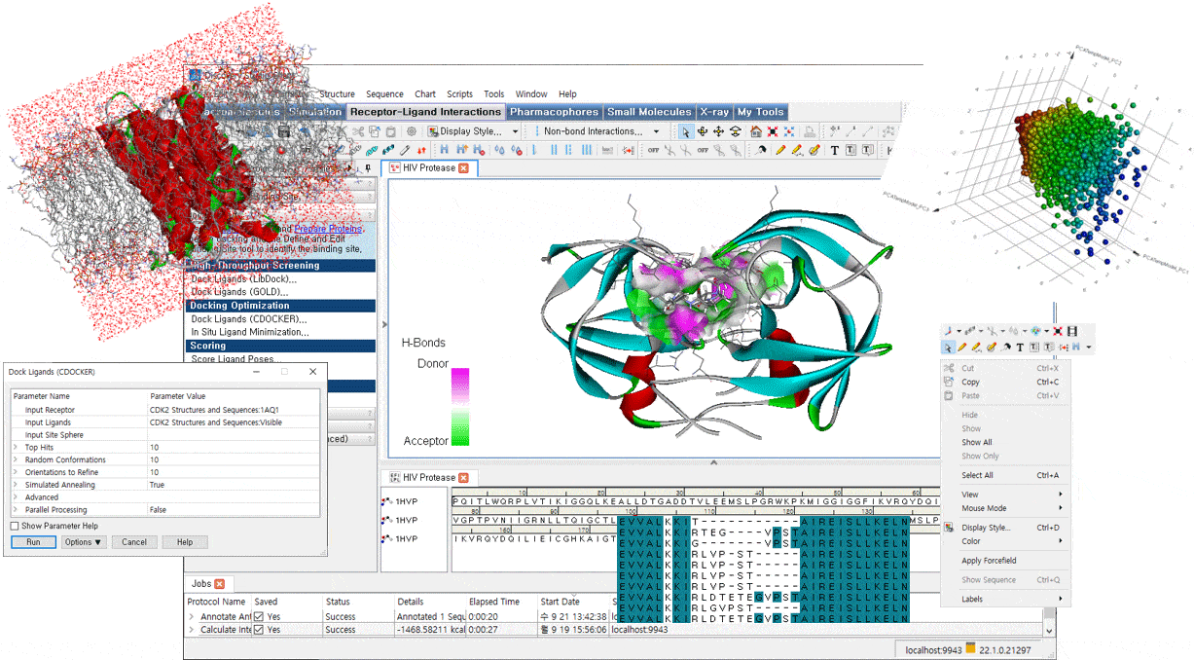This screenshot has width=1194, height=660.
Task: Click the pencil sketch tool in main toolbar
Action: tap(780, 150)
